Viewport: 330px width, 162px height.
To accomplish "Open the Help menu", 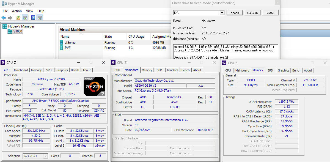I will coord(41,11).
